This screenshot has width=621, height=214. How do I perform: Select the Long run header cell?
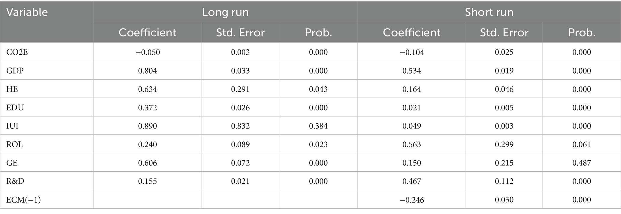coord(225,12)
